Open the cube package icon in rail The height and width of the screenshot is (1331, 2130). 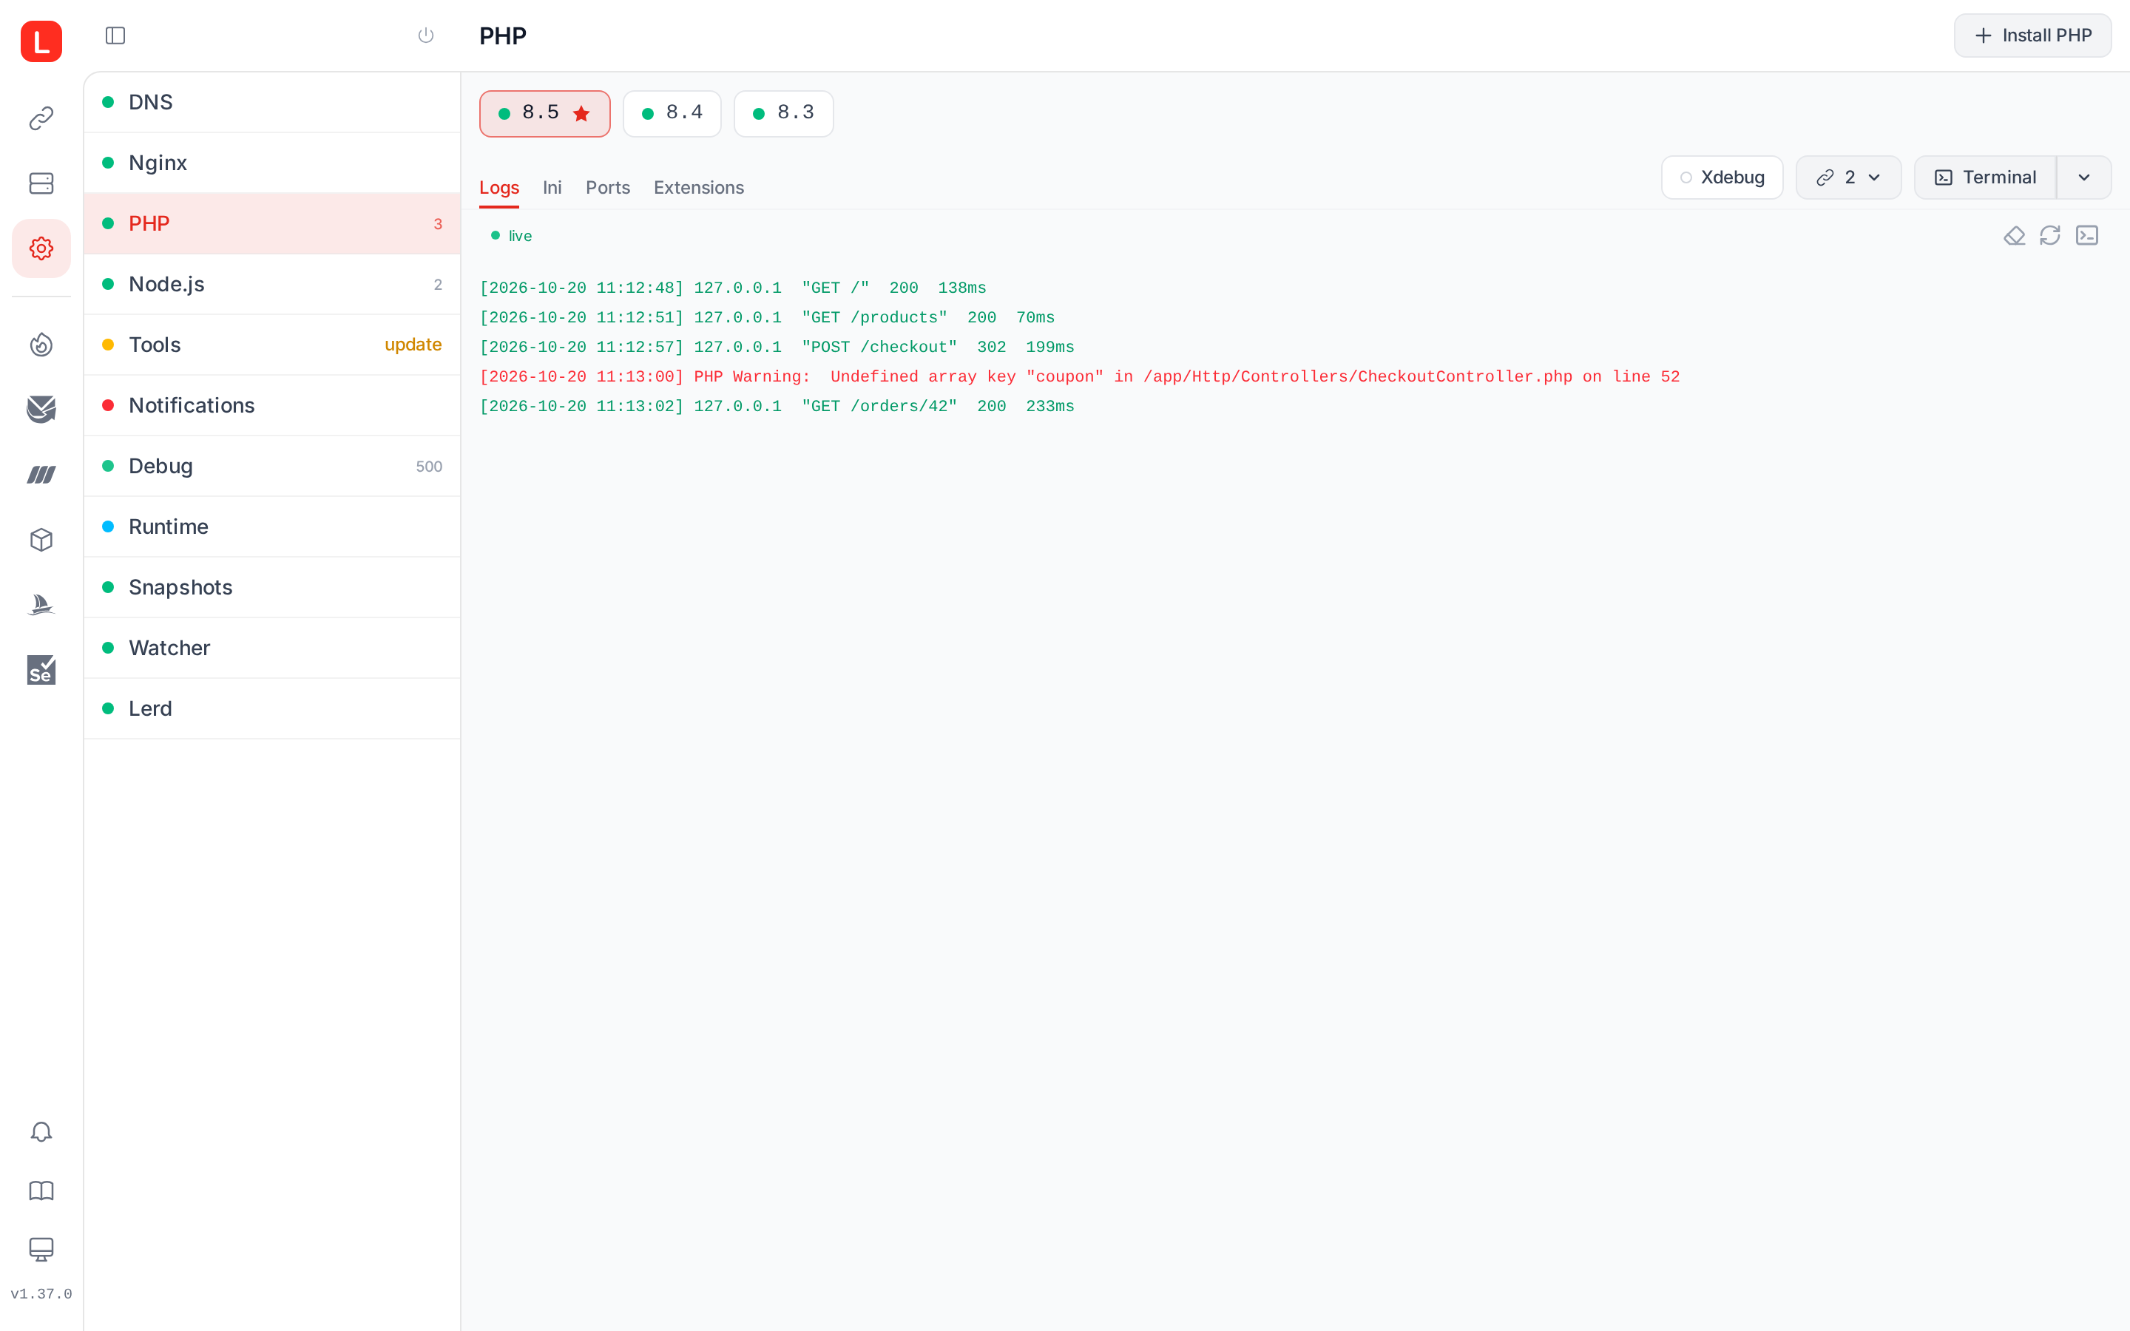pos(41,540)
